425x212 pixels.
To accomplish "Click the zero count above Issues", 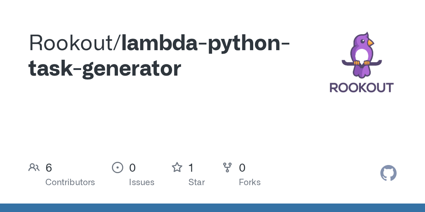I will pyautogui.click(x=132, y=168).
